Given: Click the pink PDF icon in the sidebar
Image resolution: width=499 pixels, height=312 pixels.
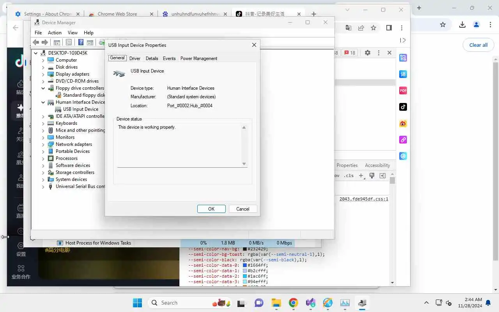Looking at the screenshot, I should coord(403,90).
